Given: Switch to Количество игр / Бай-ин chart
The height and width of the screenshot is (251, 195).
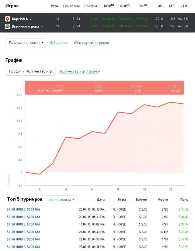Looking at the screenshot, I should point(79,71).
